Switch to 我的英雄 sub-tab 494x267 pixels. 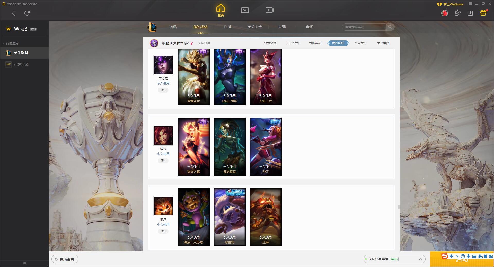tap(315, 43)
